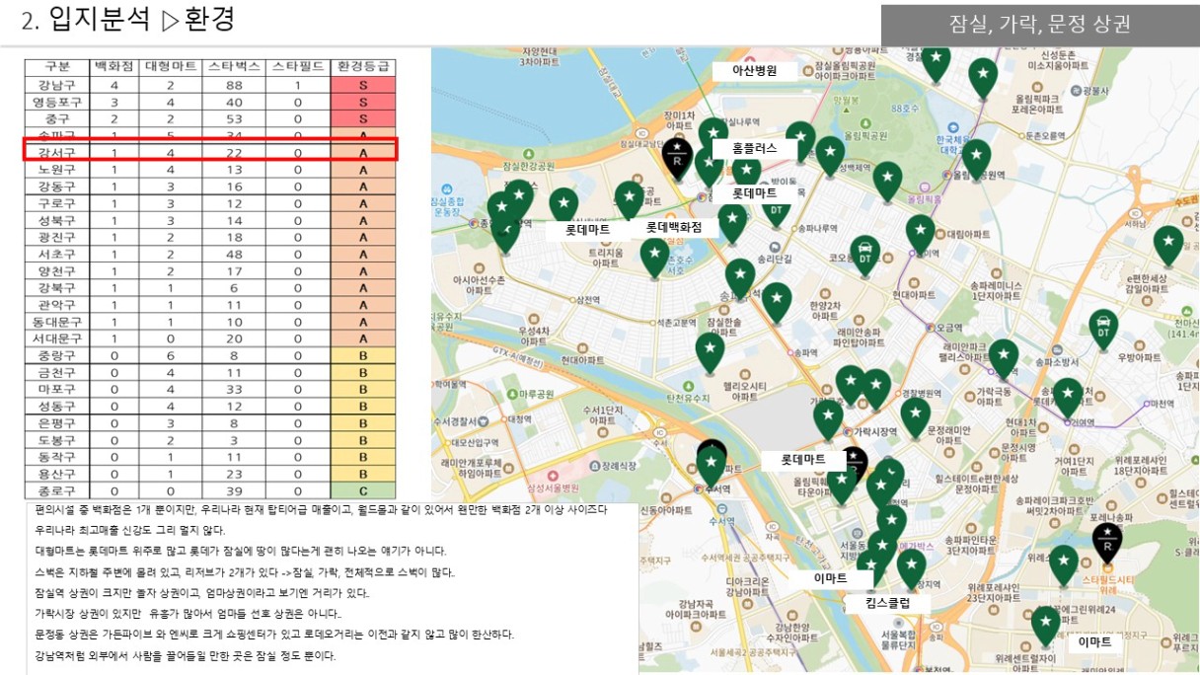Click the note line starting 스벅은 지하철 주변에
Viewport: 1200px width, 675px height.
244,571
